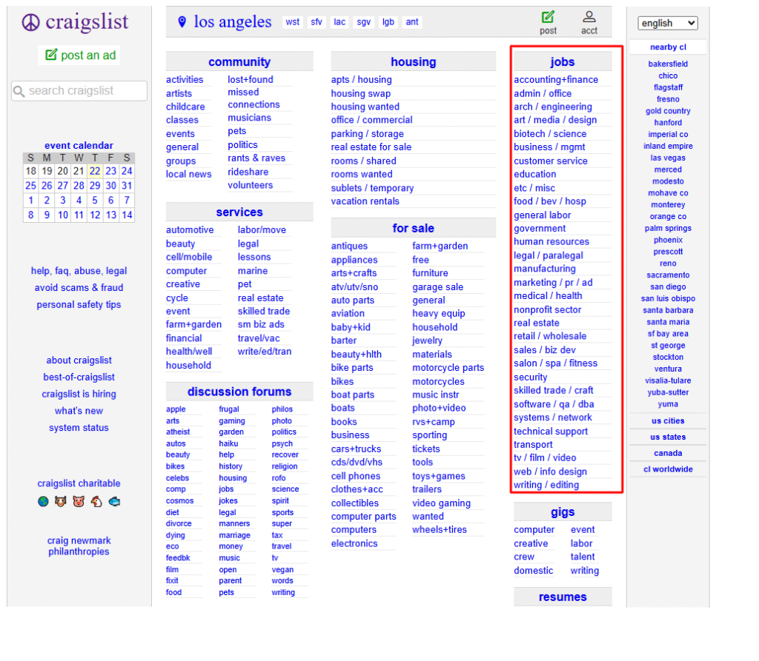Click the nearby cl header

click(668, 47)
